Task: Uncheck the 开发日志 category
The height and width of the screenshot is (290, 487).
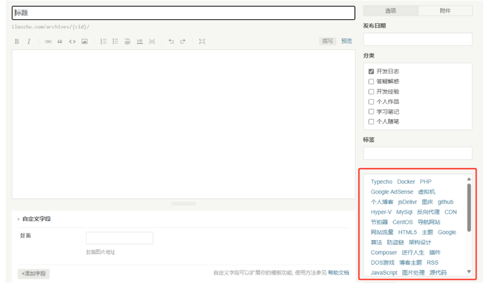Action: tap(371, 72)
